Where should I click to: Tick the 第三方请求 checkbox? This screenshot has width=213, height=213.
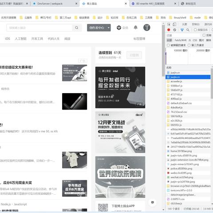point(189,45)
